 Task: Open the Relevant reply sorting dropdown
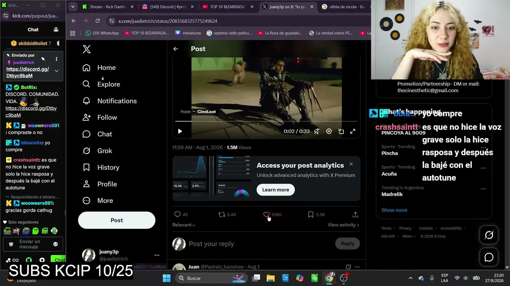click(184, 225)
